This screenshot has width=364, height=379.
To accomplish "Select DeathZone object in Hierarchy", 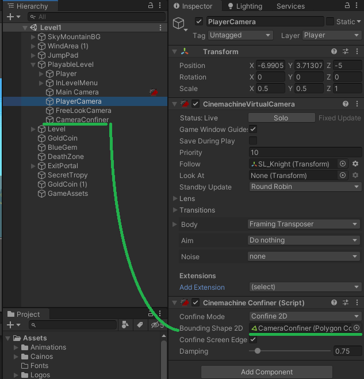I will pyautogui.click(x=66, y=157).
